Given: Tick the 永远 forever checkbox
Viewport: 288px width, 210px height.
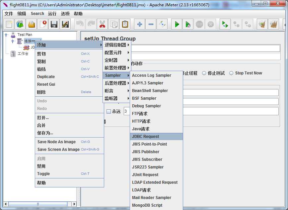Looking at the screenshot, I should pyautogui.click(x=108, y=111).
